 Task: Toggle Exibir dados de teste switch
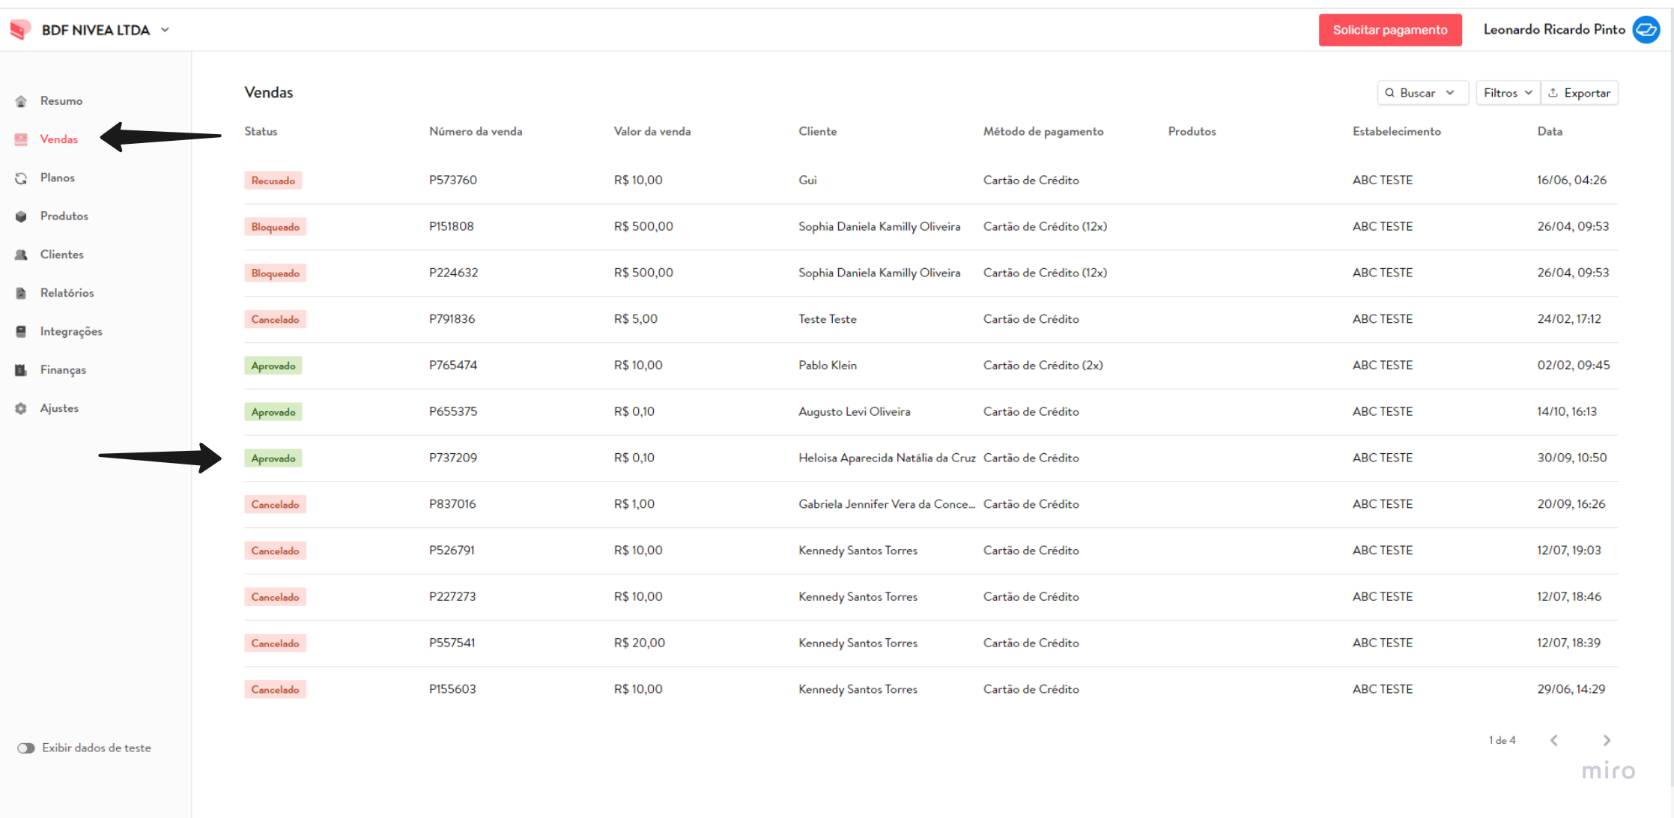coord(26,748)
